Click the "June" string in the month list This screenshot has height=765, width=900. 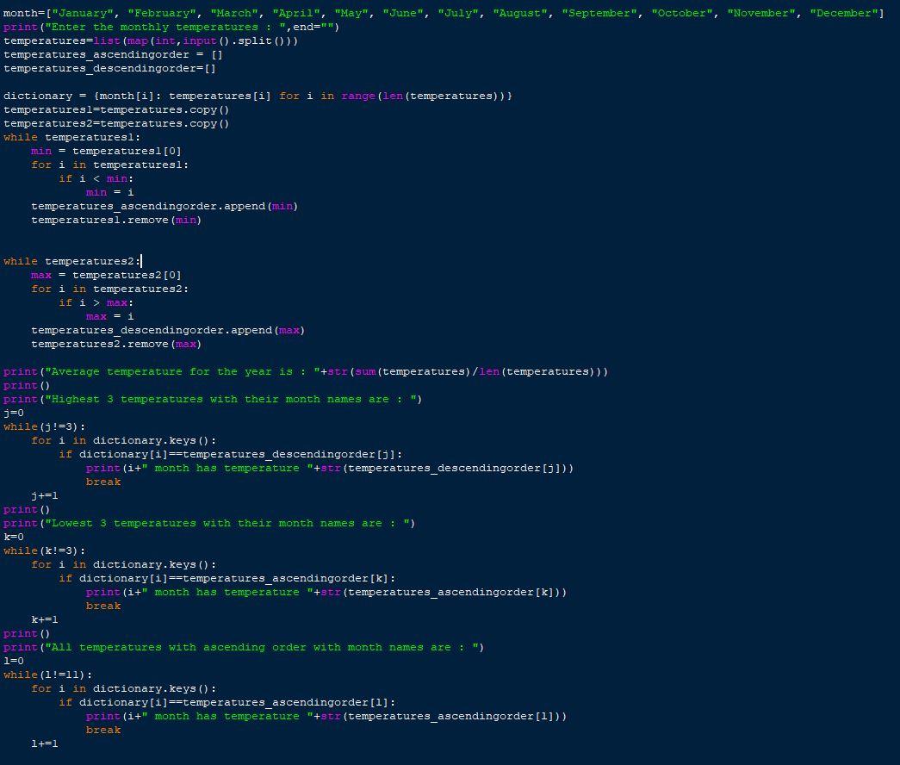pyautogui.click(x=405, y=13)
